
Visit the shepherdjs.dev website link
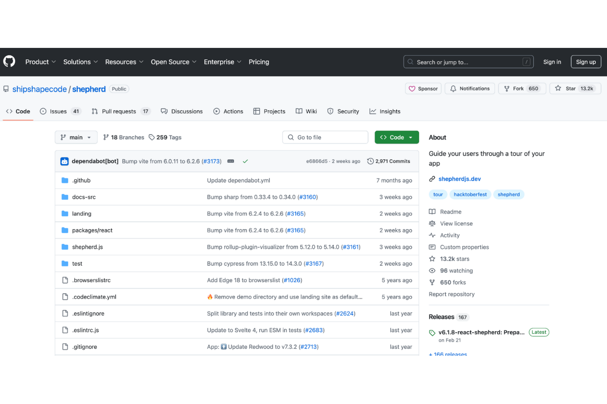click(459, 179)
